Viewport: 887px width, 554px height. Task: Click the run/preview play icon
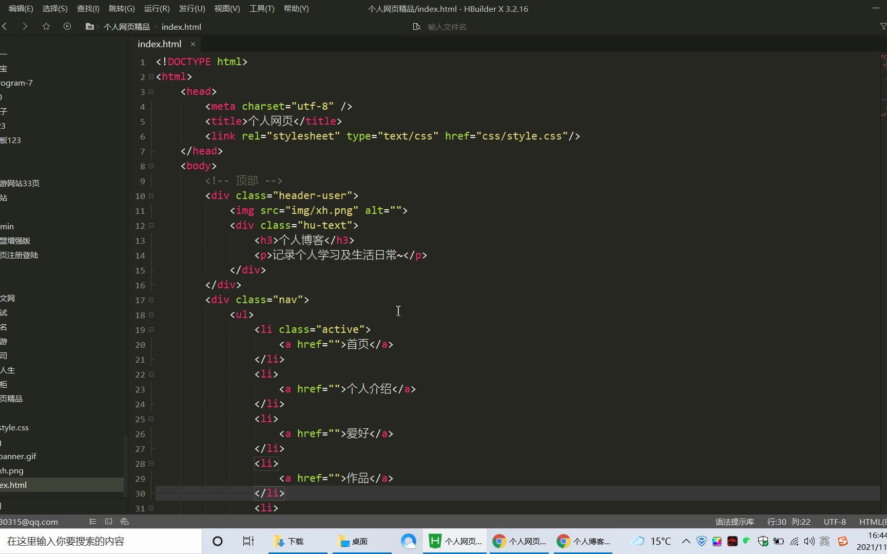click(x=67, y=26)
